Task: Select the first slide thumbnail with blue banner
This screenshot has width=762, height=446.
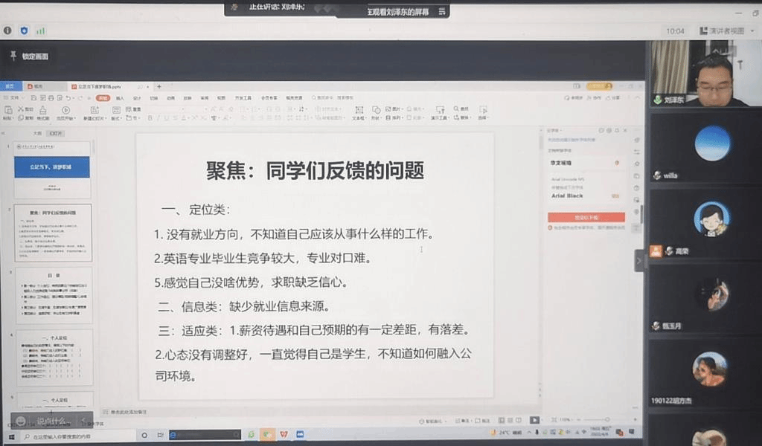Action: click(x=52, y=169)
